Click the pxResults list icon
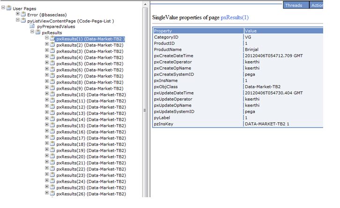 [38, 32]
